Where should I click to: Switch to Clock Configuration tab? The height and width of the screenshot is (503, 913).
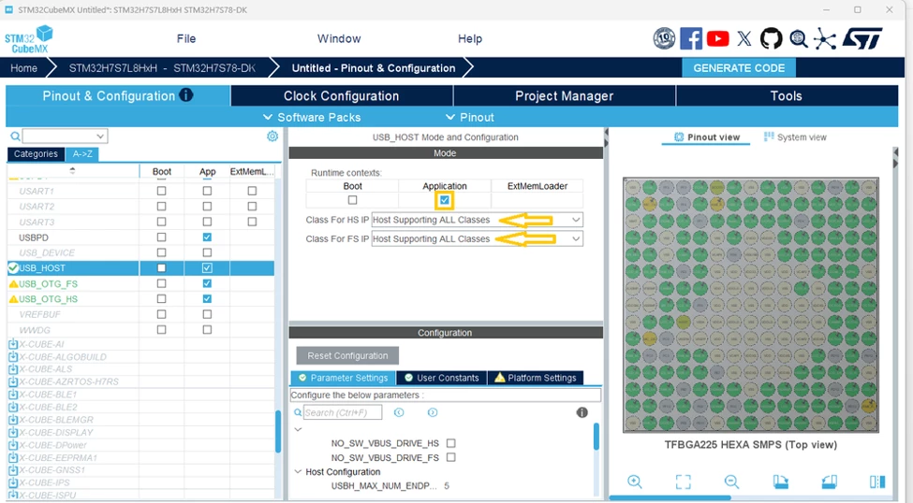click(341, 96)
